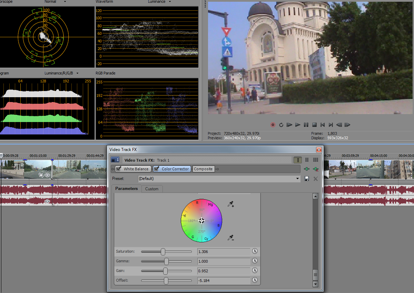The height and width of the screenshot is (293, 414).
Task: Uncheck the Color Corrector effect
Action: coord(157,169)
